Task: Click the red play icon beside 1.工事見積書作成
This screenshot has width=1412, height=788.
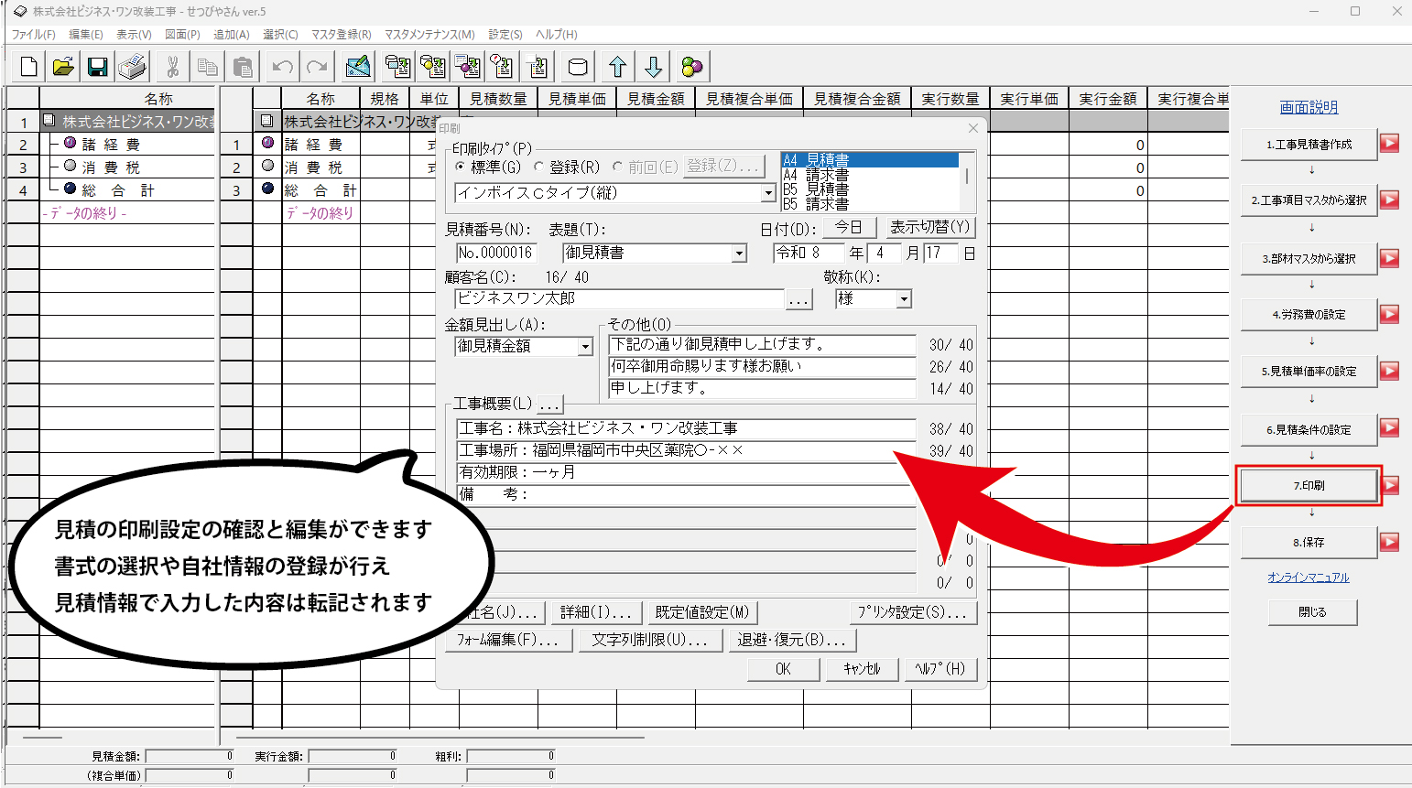Action: pos(1390,144)
